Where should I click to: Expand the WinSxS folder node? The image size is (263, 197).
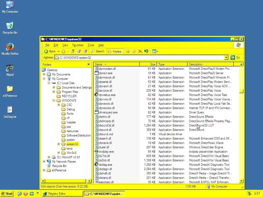point(59,153)
